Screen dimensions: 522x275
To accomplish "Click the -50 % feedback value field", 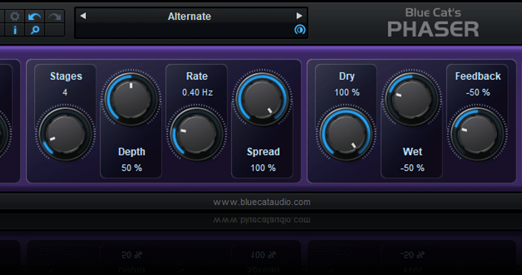I will pos(478,92).
